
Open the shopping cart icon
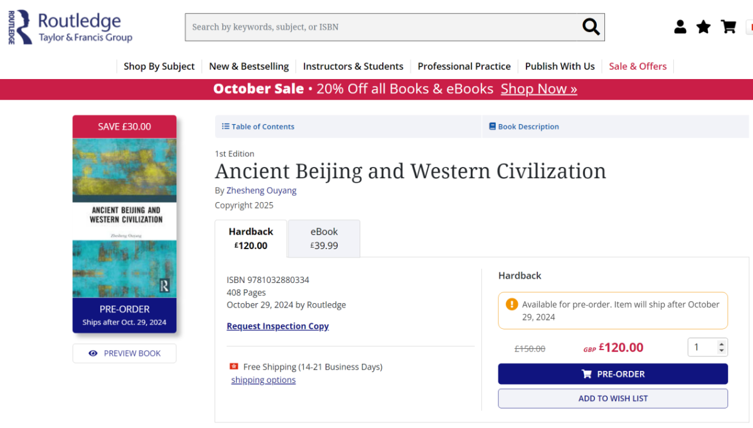click(x=728, y=27)
